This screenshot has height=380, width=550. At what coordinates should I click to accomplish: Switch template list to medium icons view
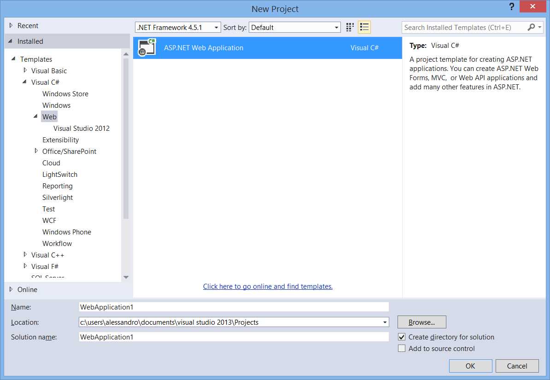click(349, 27)
